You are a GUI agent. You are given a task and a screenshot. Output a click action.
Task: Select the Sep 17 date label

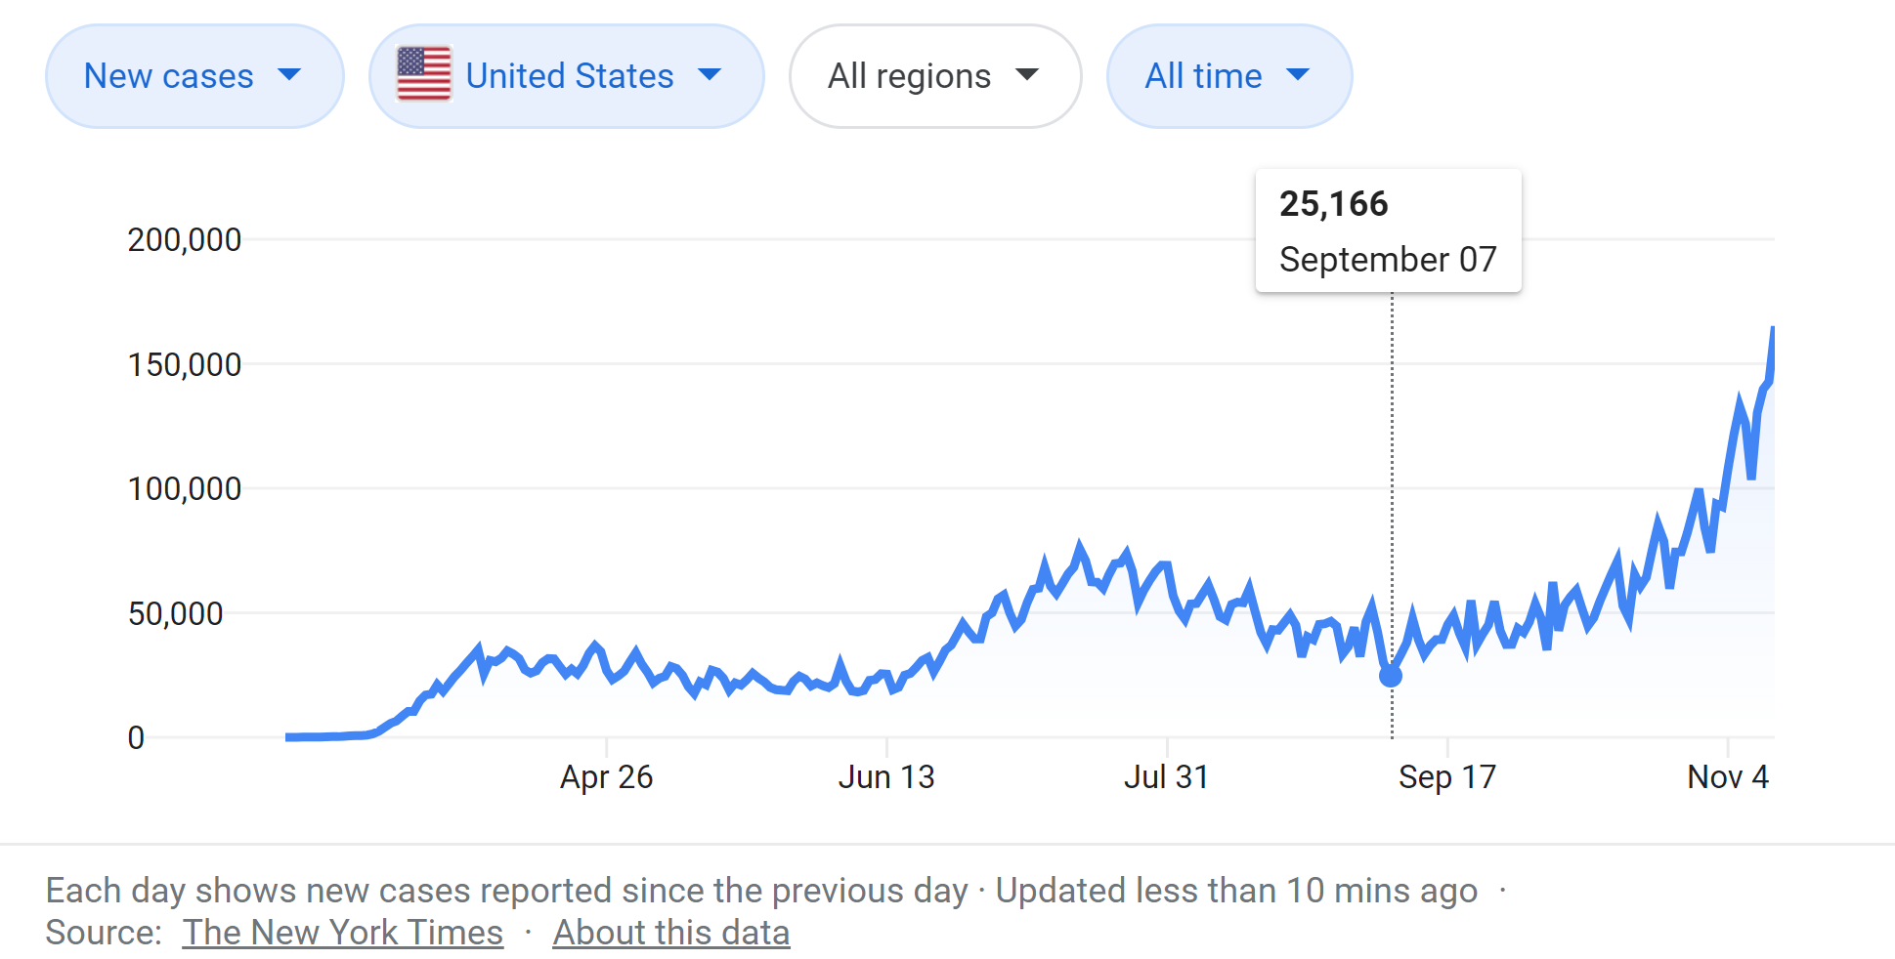[1446, 777]
